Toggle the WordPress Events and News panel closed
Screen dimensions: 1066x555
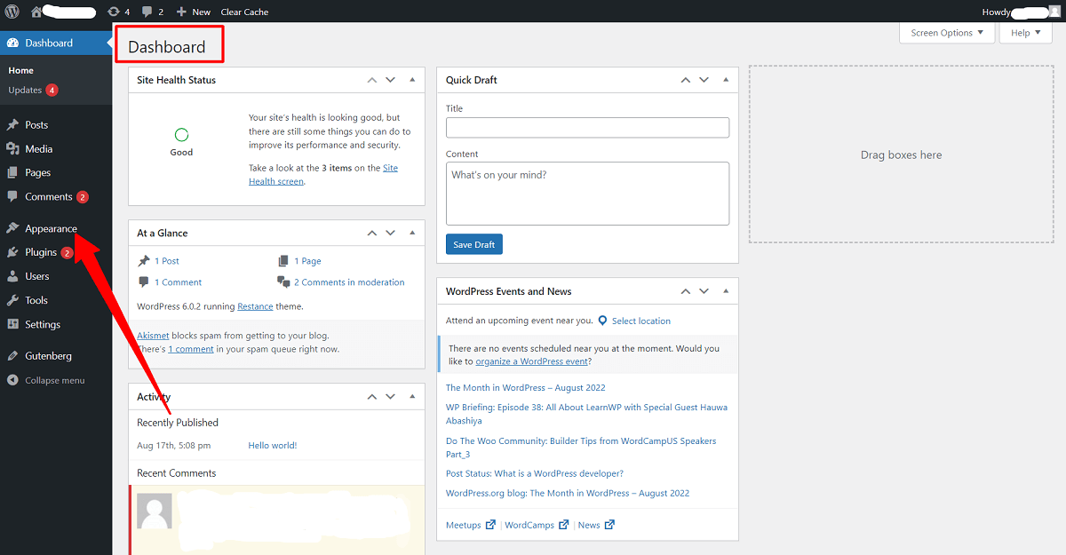pyautogui.click(x=725, y=290)
